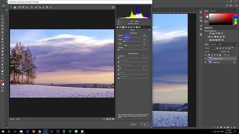Select the Background copy layer thumbnail
Screen dimensions: 239x134
[210, 59]
